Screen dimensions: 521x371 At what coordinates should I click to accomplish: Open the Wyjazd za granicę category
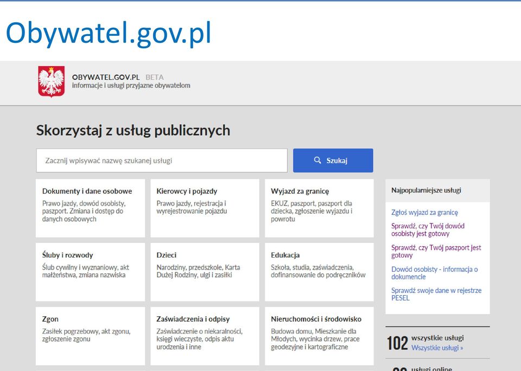point(319,208)
